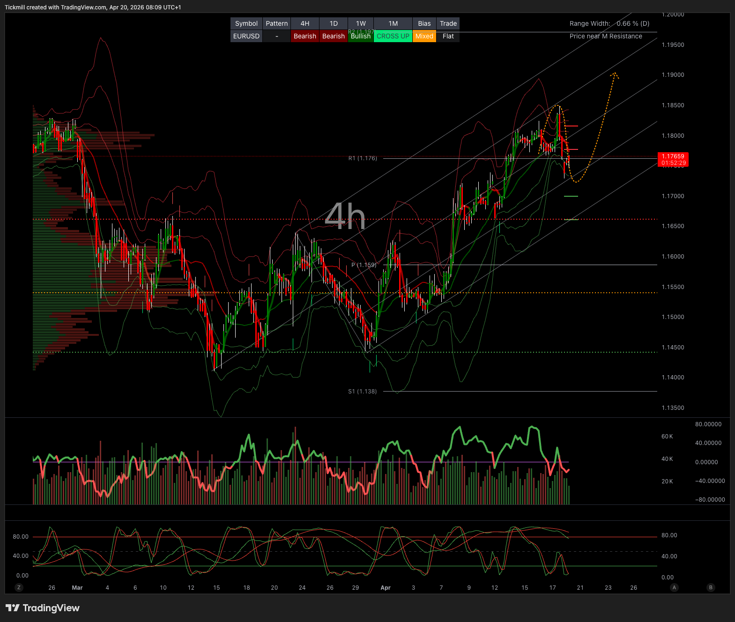The height and width of the screenshot is (622, 735).
Task: Click the A auto-scale icon
Action: [674, 587]
